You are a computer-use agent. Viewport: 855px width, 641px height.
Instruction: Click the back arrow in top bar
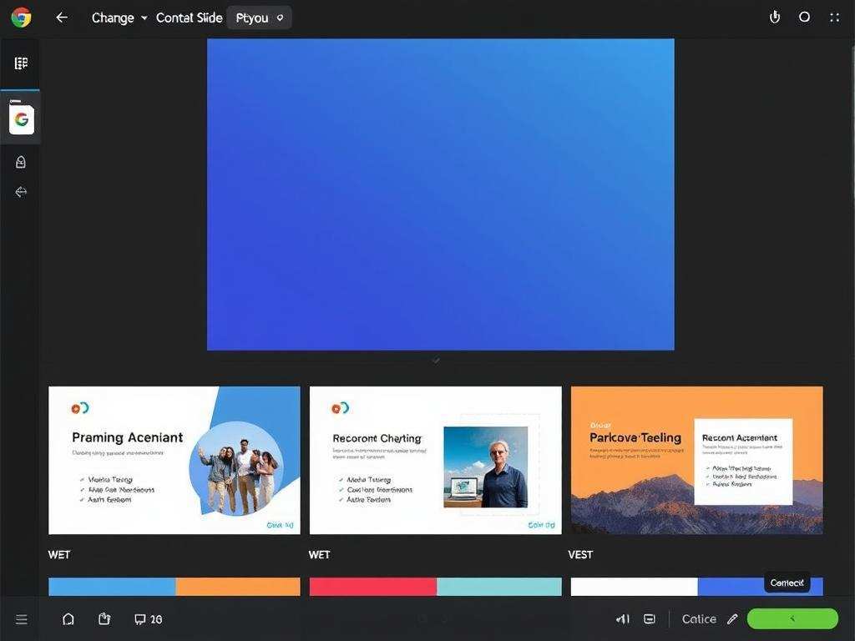tap(61, 18)
